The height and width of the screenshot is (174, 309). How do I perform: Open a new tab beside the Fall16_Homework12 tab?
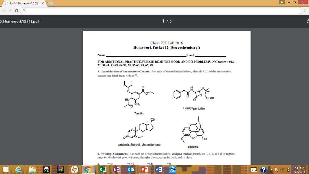(51, 4)
